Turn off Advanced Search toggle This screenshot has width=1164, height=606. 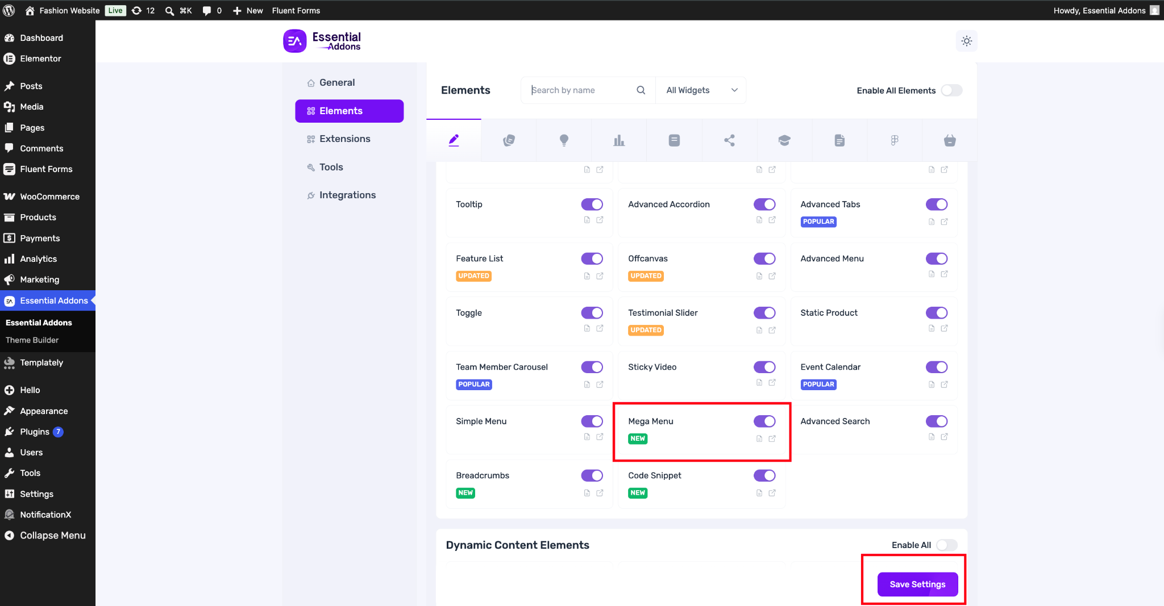(x=937, y=421)
